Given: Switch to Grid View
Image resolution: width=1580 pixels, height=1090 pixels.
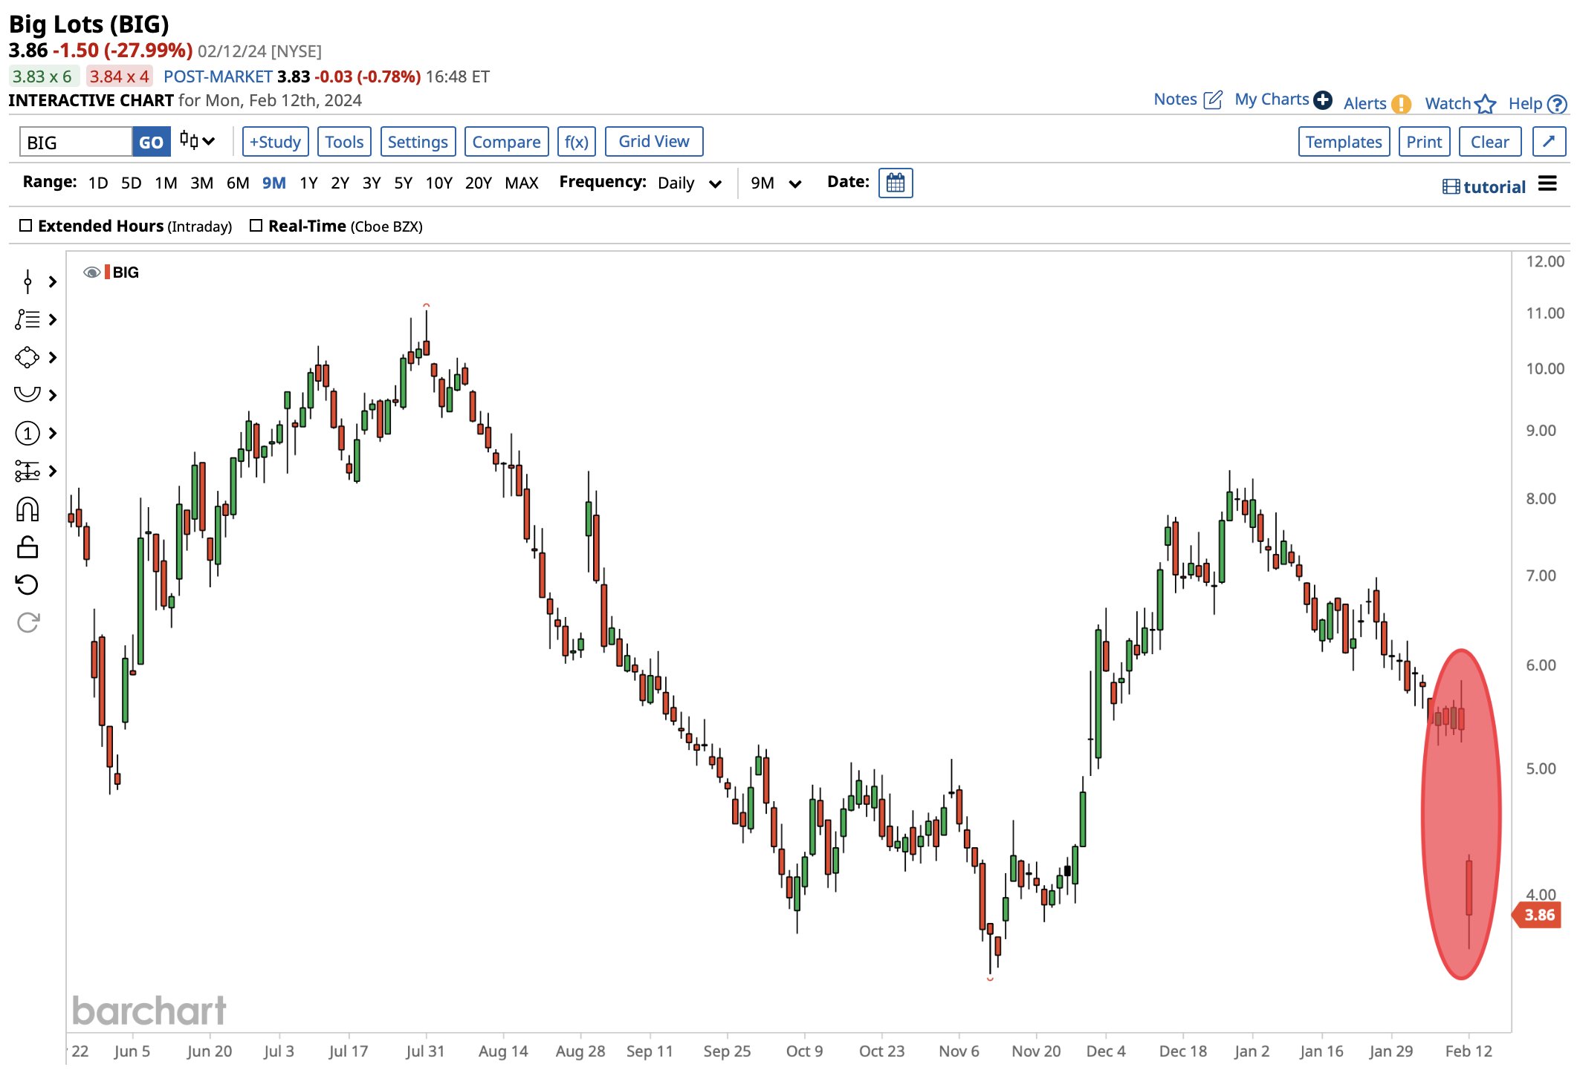Looking at the screenshot, I should click(x=654, y=141).
